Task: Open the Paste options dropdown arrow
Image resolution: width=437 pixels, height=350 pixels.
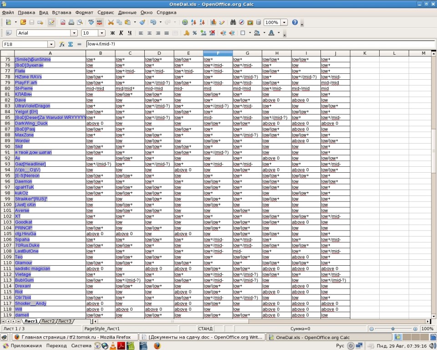Action: tap(135, 22)
